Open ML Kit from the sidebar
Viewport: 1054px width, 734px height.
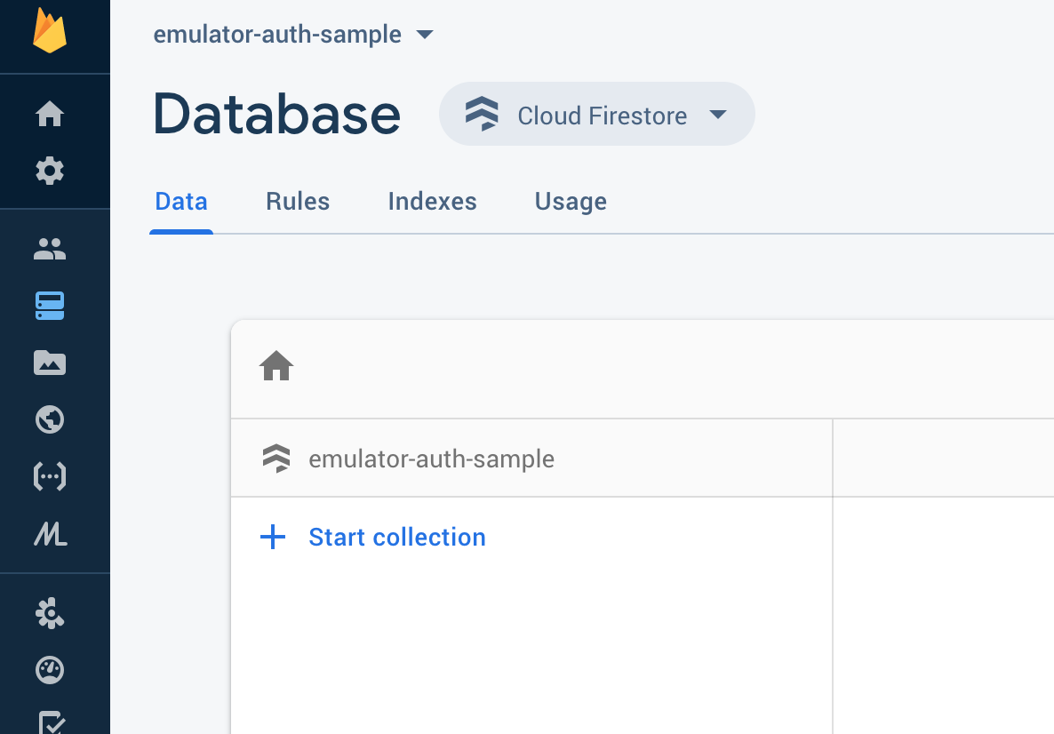pos(50,534)
